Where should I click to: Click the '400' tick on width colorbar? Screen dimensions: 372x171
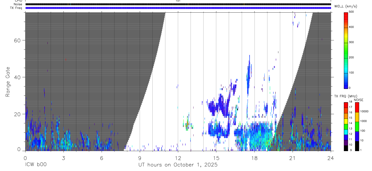pyautogui.click(x=352, y=27)
